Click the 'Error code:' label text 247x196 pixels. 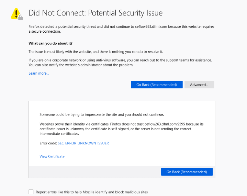[x=48, y=143]
